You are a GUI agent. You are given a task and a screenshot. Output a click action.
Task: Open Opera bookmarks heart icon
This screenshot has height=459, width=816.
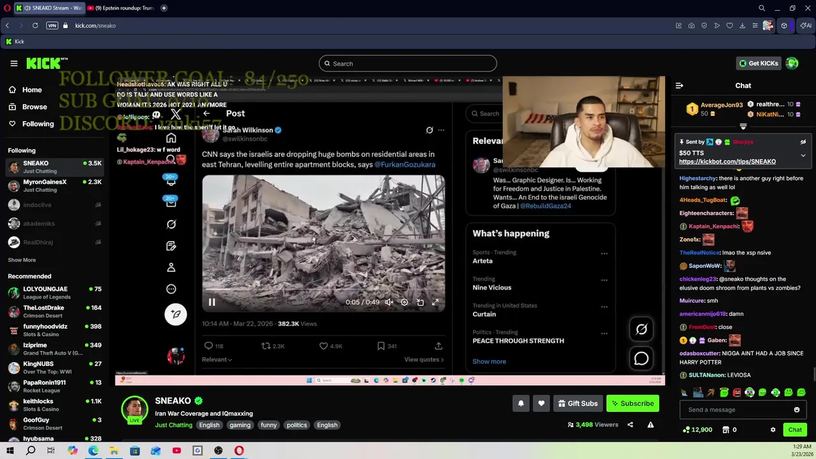pos(729,25)
